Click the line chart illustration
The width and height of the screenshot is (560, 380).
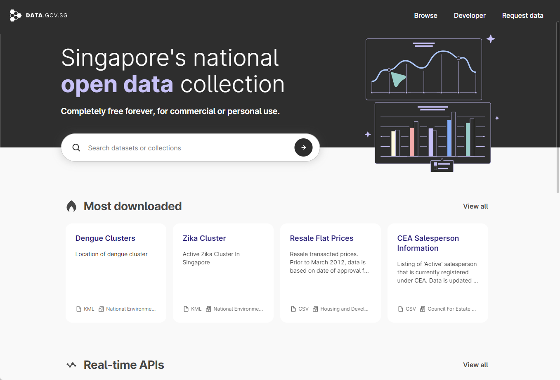coord(424,69)
